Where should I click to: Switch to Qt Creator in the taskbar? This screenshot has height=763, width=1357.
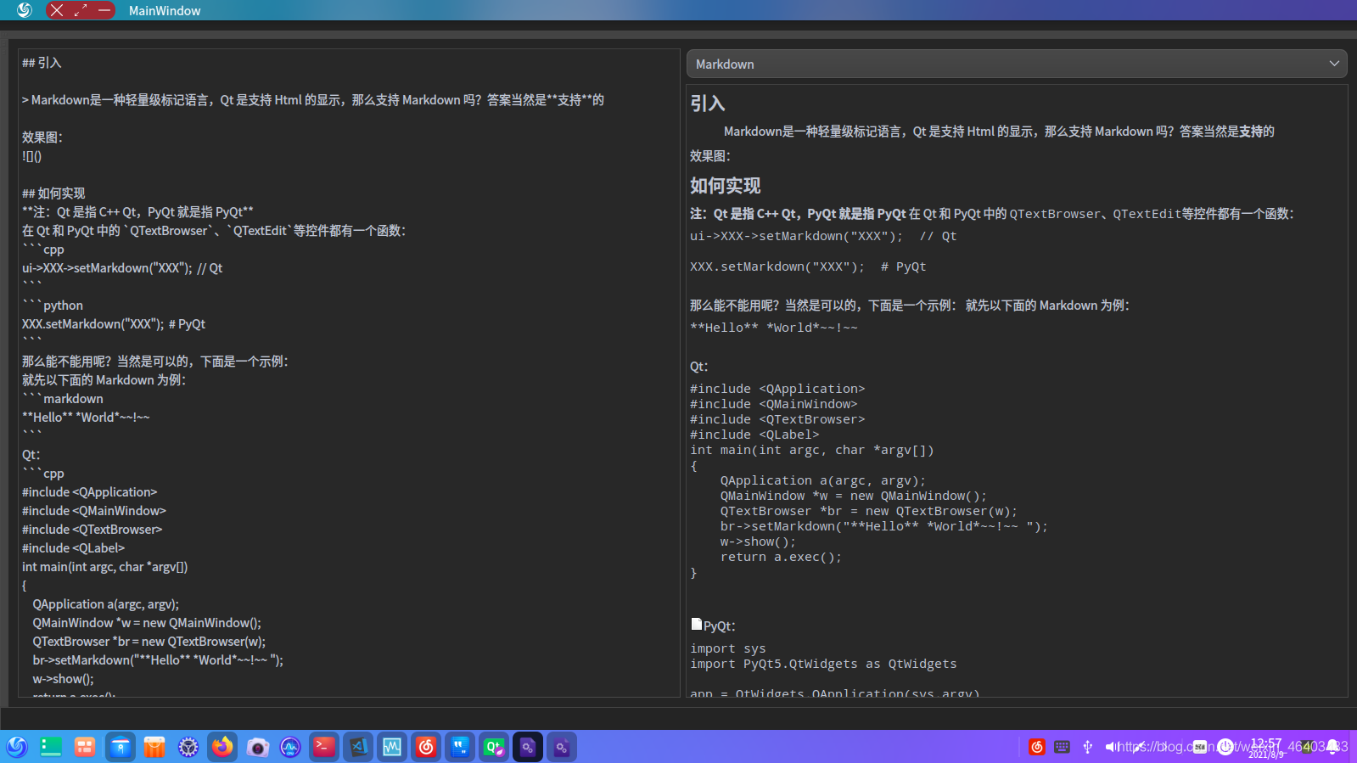[494, 747]
